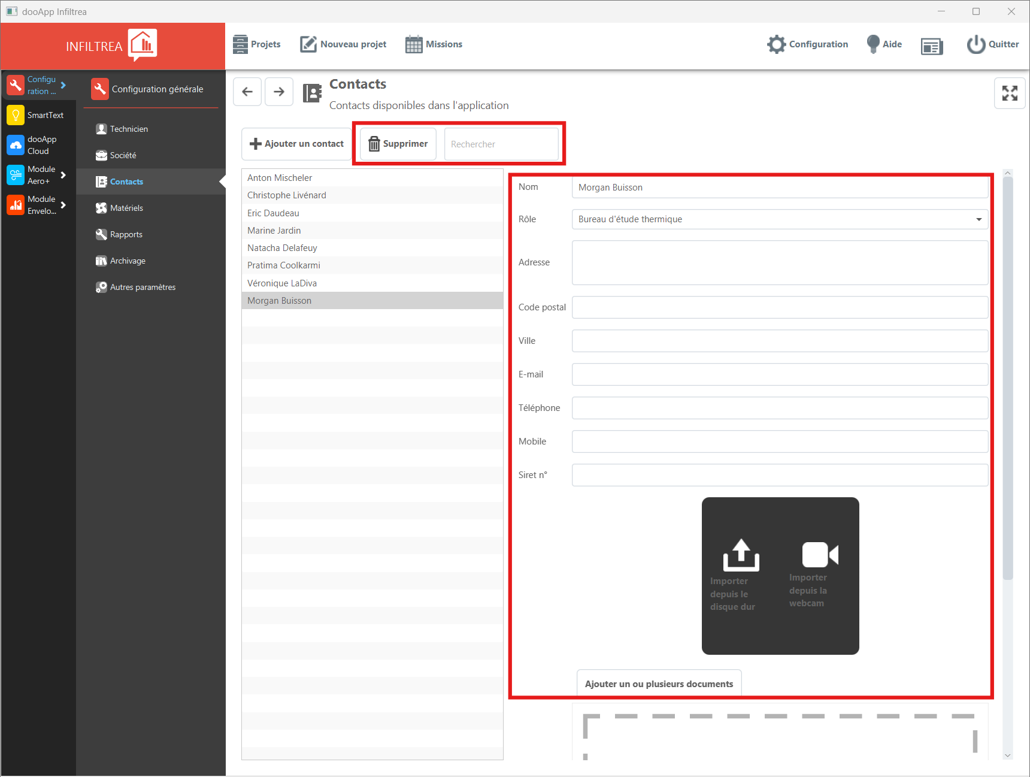This screenshot has height=777, width=1030.
Task: Open the Missions calendar icon
Action: 414,44
